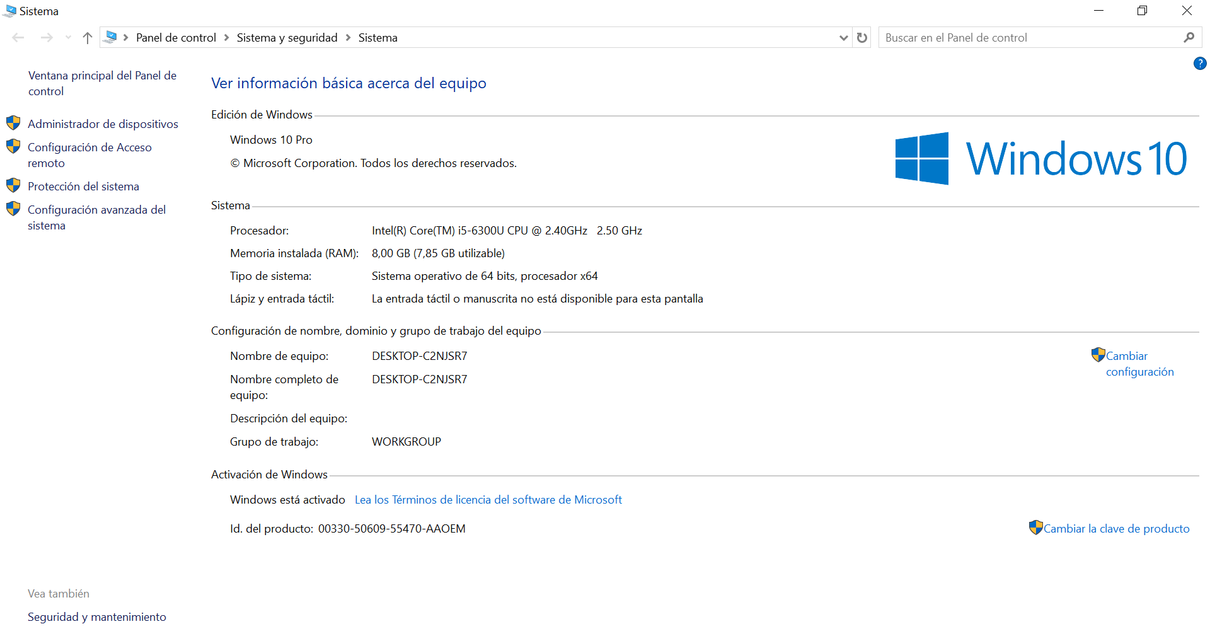Close the Sistema window
Viewport: 1210px width, 641px height.
pyautogui.click(x=1187, y=11)
